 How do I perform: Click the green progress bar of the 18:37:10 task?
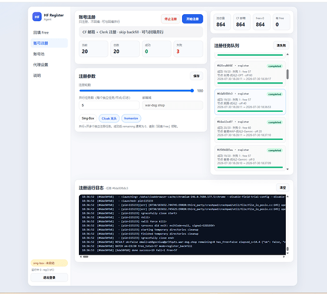(250, 139)
